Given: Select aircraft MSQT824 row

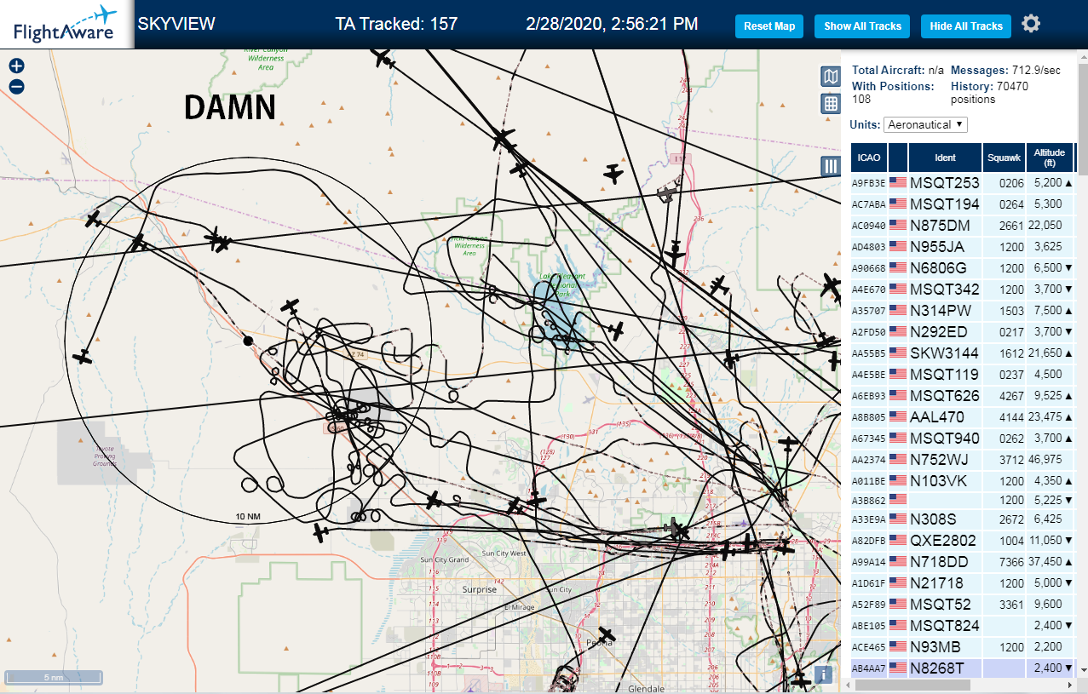Looking at the screenshot, I should pos(963,625).
